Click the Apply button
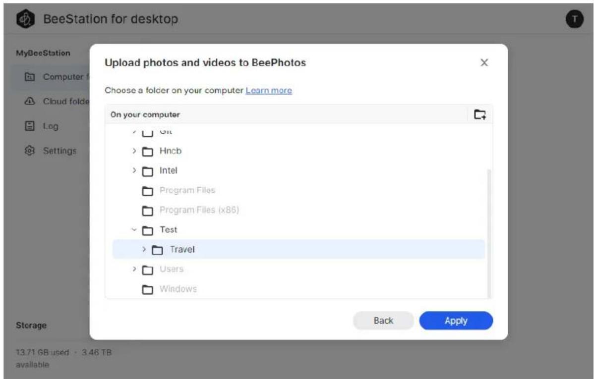This screenshot has height=379, width=594. [456, 321]
